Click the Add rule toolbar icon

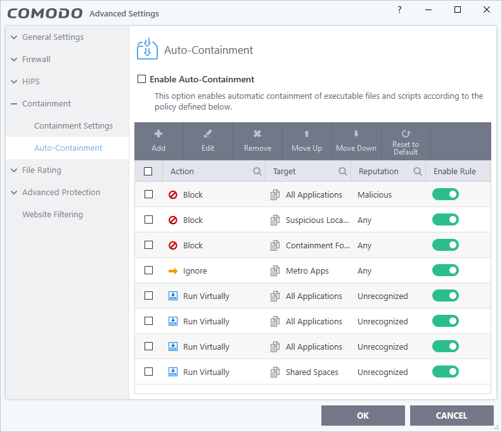tap(158, 134)
